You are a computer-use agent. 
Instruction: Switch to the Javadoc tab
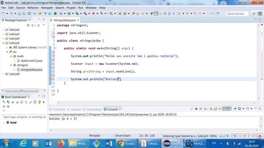pos(74,109)
